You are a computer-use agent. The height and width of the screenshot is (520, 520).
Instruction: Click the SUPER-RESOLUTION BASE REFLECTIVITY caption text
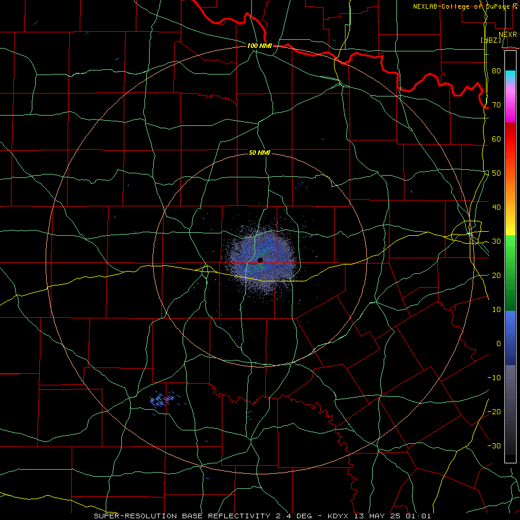[x=182, y=516]
